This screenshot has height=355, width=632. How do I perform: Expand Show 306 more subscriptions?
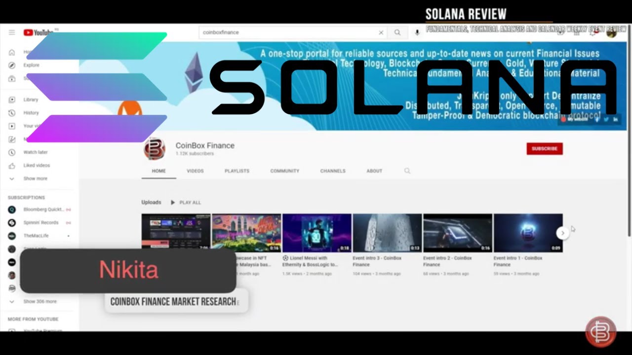click(x=39, y=301)
